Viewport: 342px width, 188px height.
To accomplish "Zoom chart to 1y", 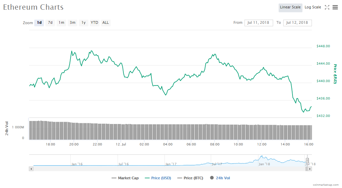I will [84, 23].
